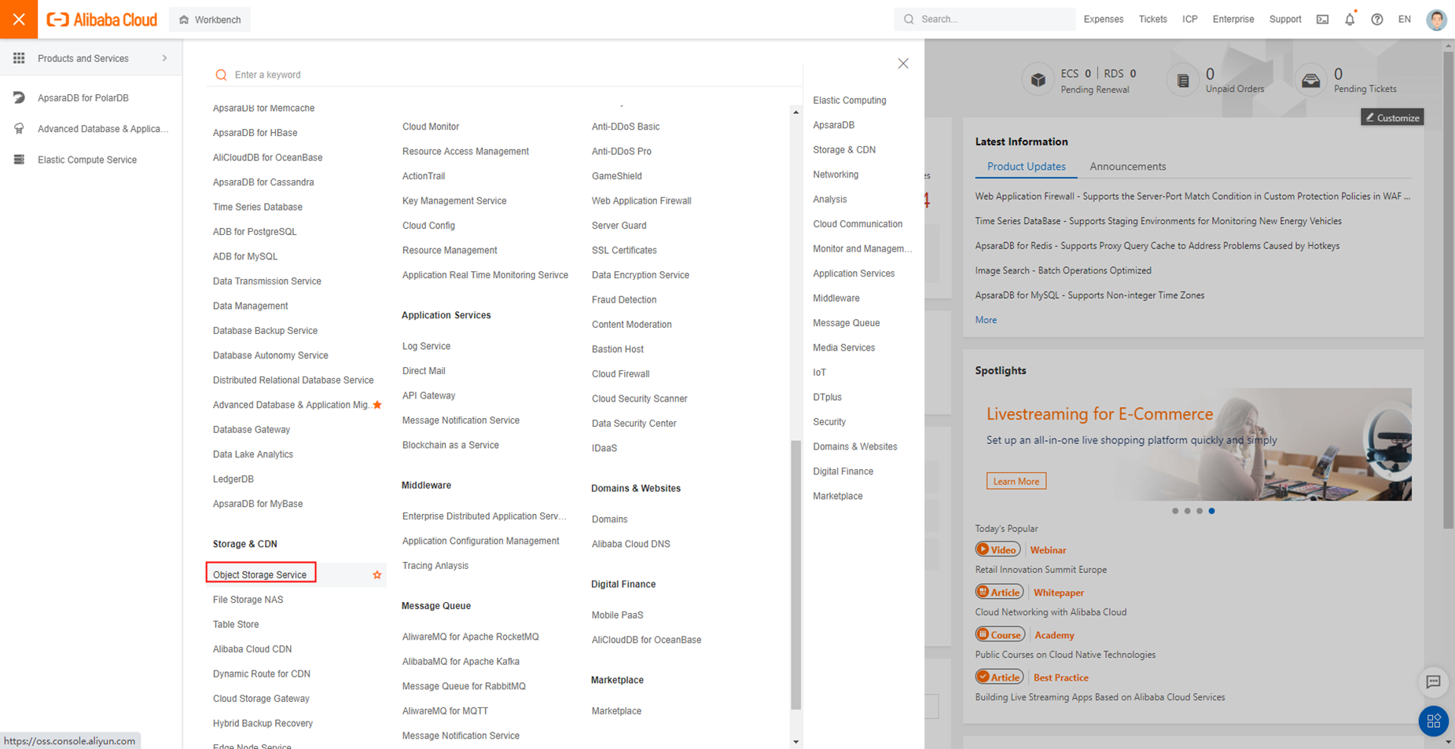Open Public Courses on Cloud Native Technologies
The width and height of the screenshot is (1455, 749).
click(1065, 655)
